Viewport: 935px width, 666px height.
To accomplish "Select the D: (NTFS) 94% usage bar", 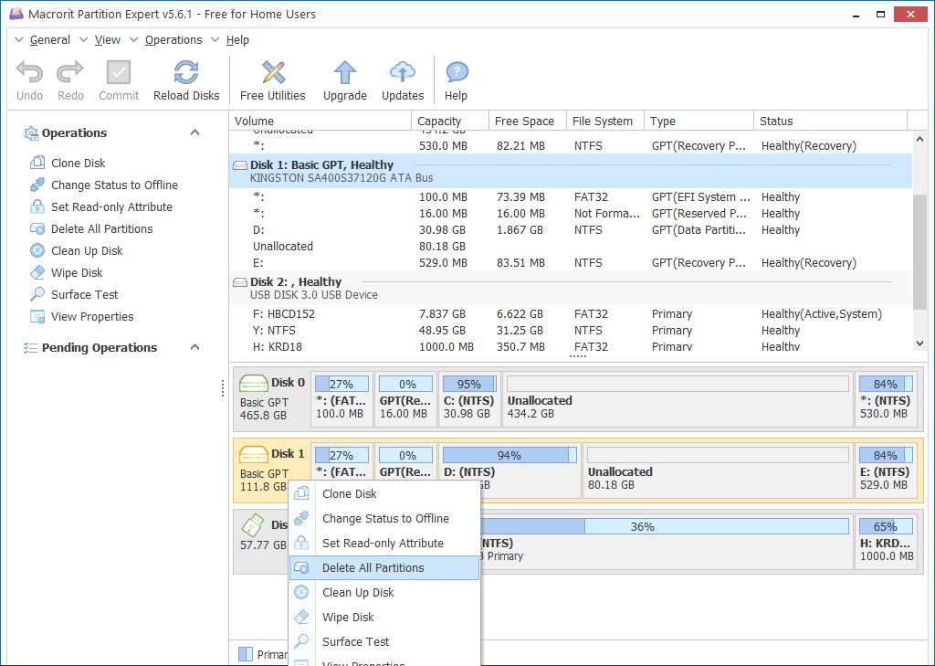I will pyautogui.click(x=509, y=455).
